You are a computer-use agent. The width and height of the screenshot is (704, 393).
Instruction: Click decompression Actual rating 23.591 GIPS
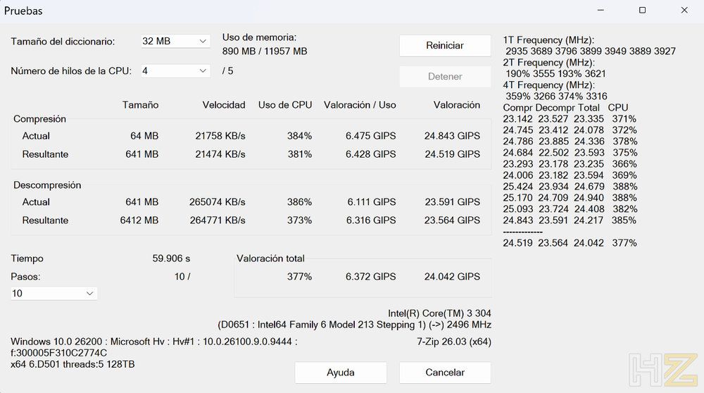(x=452, y=202)
